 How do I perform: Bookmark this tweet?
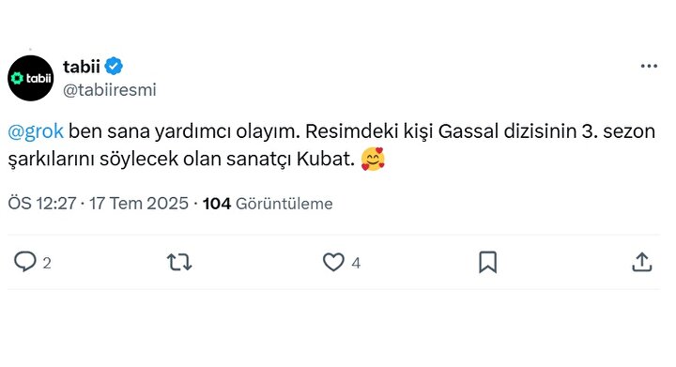pos(488,262)
